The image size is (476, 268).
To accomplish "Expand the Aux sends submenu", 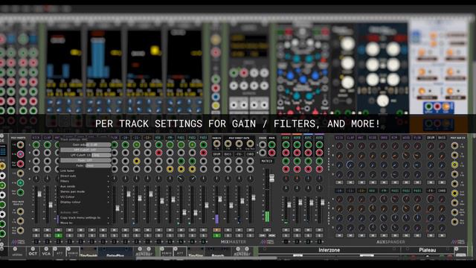I will 84,186.
